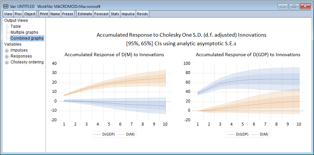Open the Proc menu button
314x155 pixels.
pyautogui.click(x=18, y=14)
